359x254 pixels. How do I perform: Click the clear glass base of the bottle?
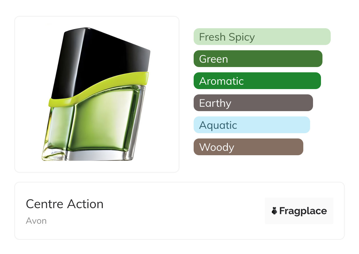click(x=97, y=155)
